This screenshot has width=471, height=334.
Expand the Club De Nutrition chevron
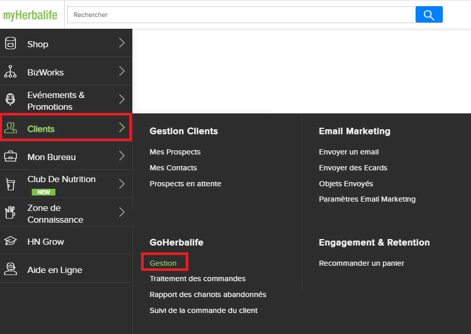(x=122, y=184)
